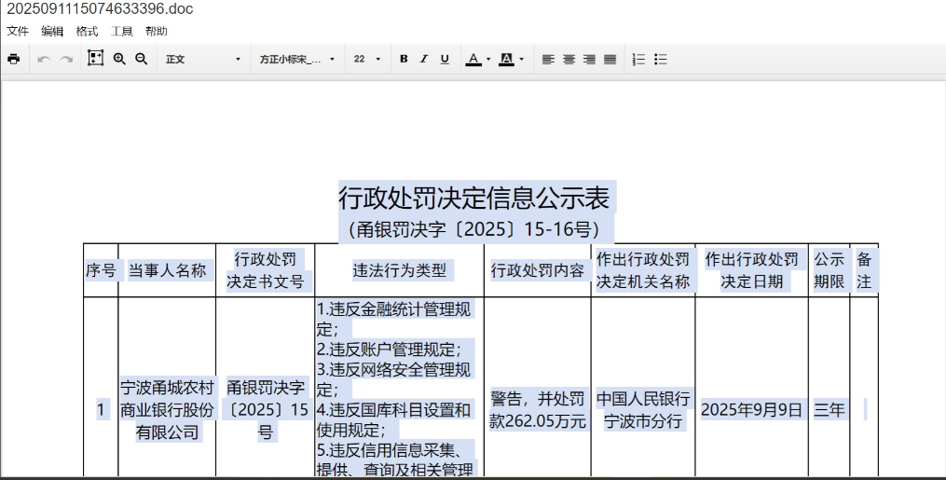Click the 当事人名称 header cell
The height and width of the screenshot is (480, 946).
[167, 270]
